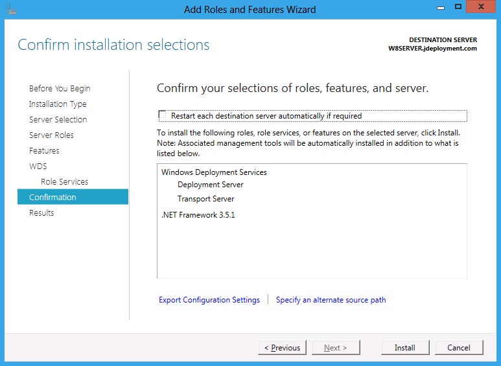Select the Transport Server entry

tap(205, 199)
